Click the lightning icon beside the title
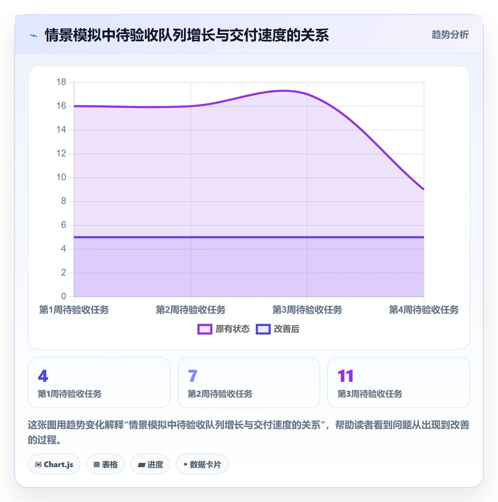 34,36
